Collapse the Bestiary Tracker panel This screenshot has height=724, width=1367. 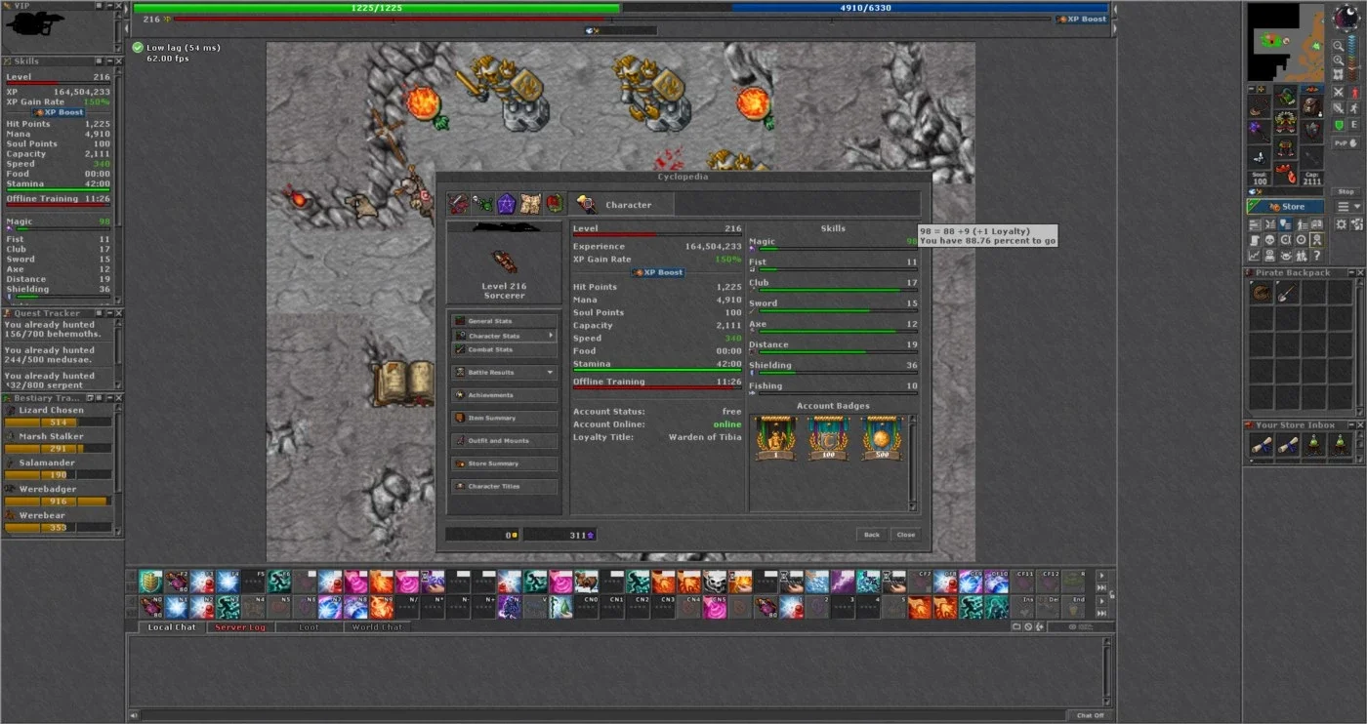(x=108, y=398)
